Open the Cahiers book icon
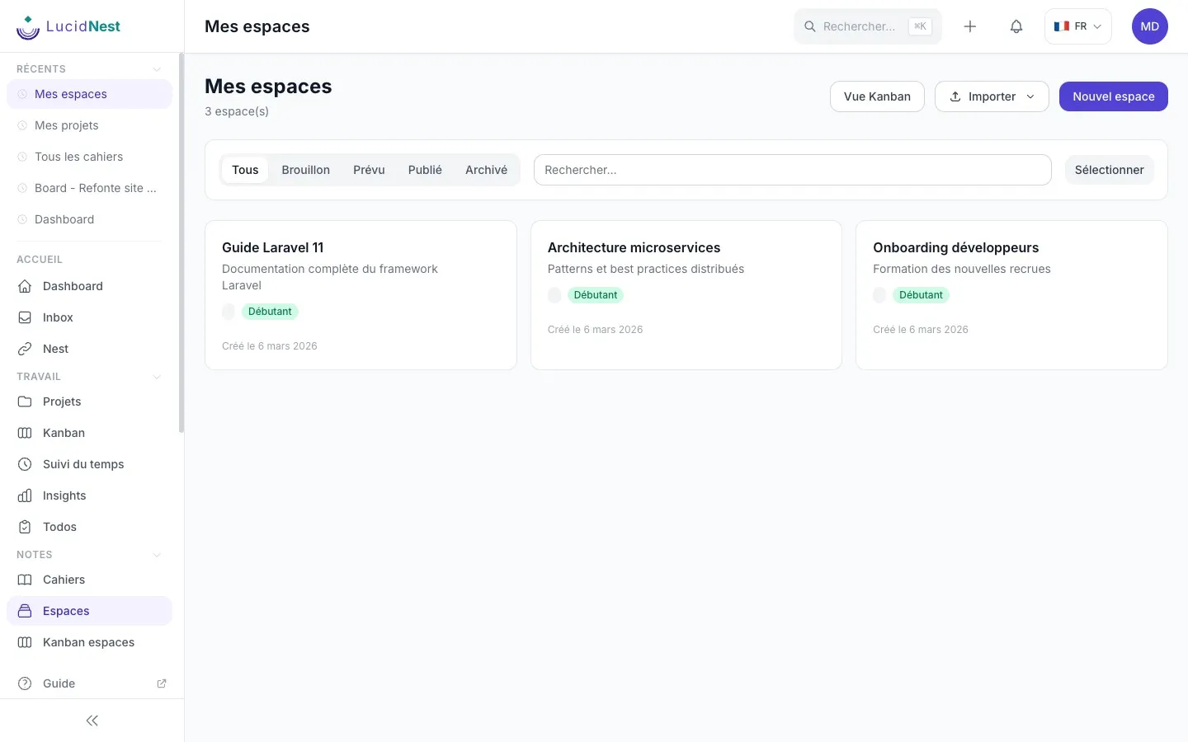This screenshot has width=1188, height=742. (x=25, y=580)
